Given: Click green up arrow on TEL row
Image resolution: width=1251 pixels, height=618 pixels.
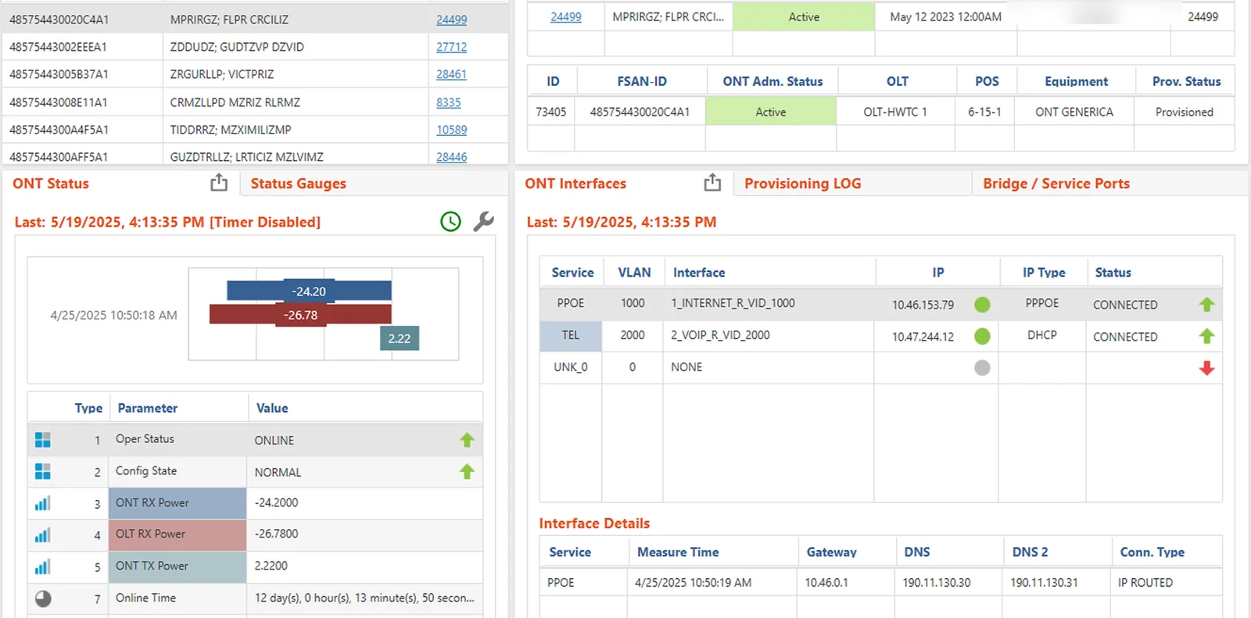Looking at the screenshot, I should (1206, 336).
